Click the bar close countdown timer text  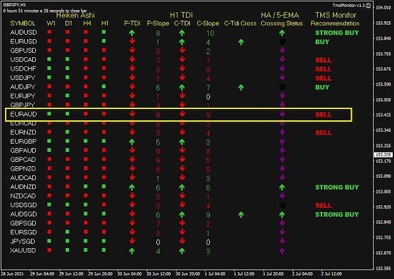45,11
